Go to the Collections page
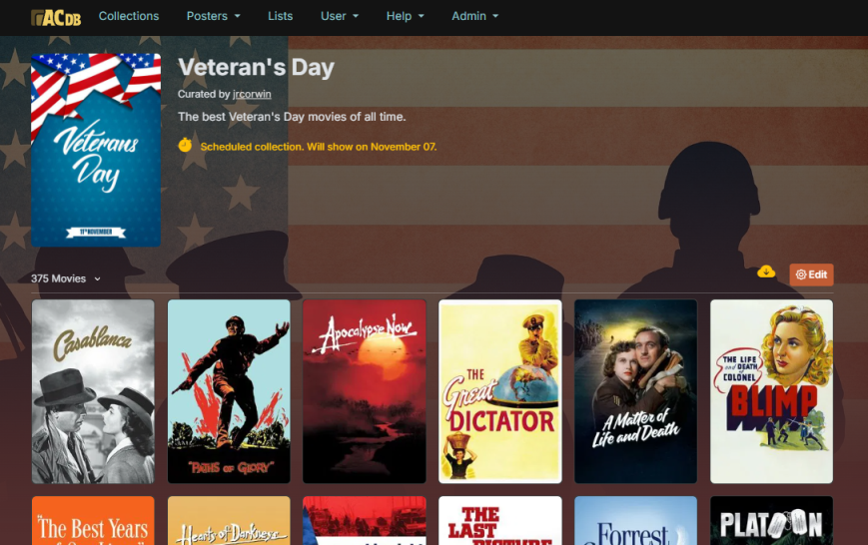Screen dimensions: 868x545 click(129, 16)
